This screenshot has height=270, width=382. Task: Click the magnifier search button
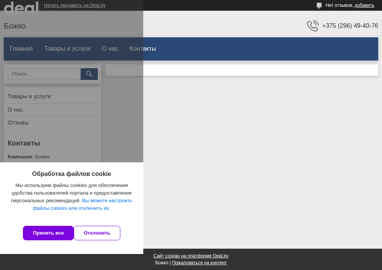89,74
